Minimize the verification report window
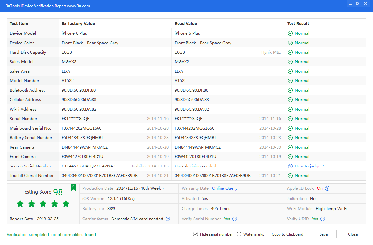 click(x=350, y=4)
